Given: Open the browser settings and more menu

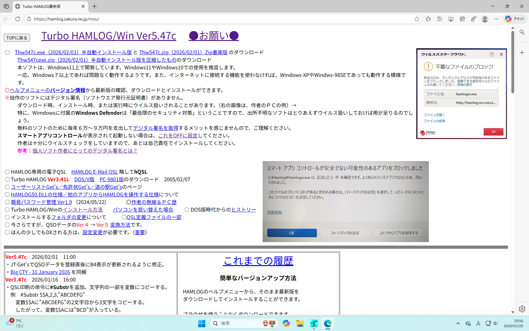Looking at the screenshot, I should point(496,19).
